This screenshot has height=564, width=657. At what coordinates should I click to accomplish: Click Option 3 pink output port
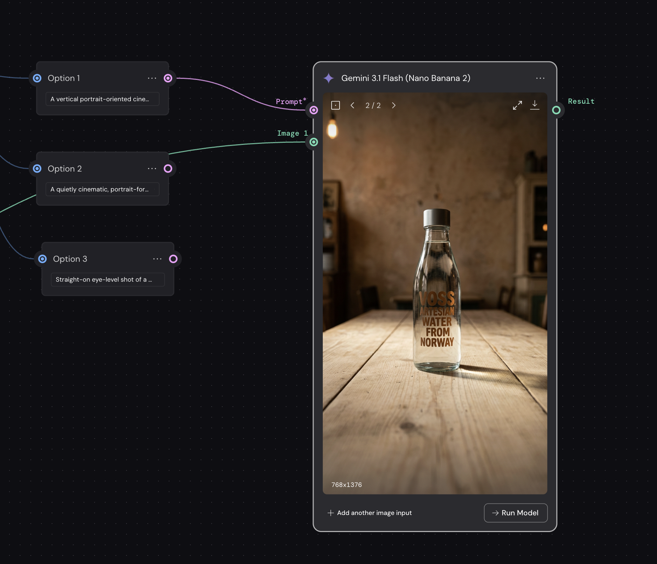click(x=173, y=259)
